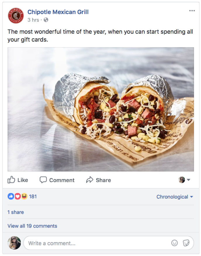View all 19 comments
The image size is (201, 256).
click(32, 226)
